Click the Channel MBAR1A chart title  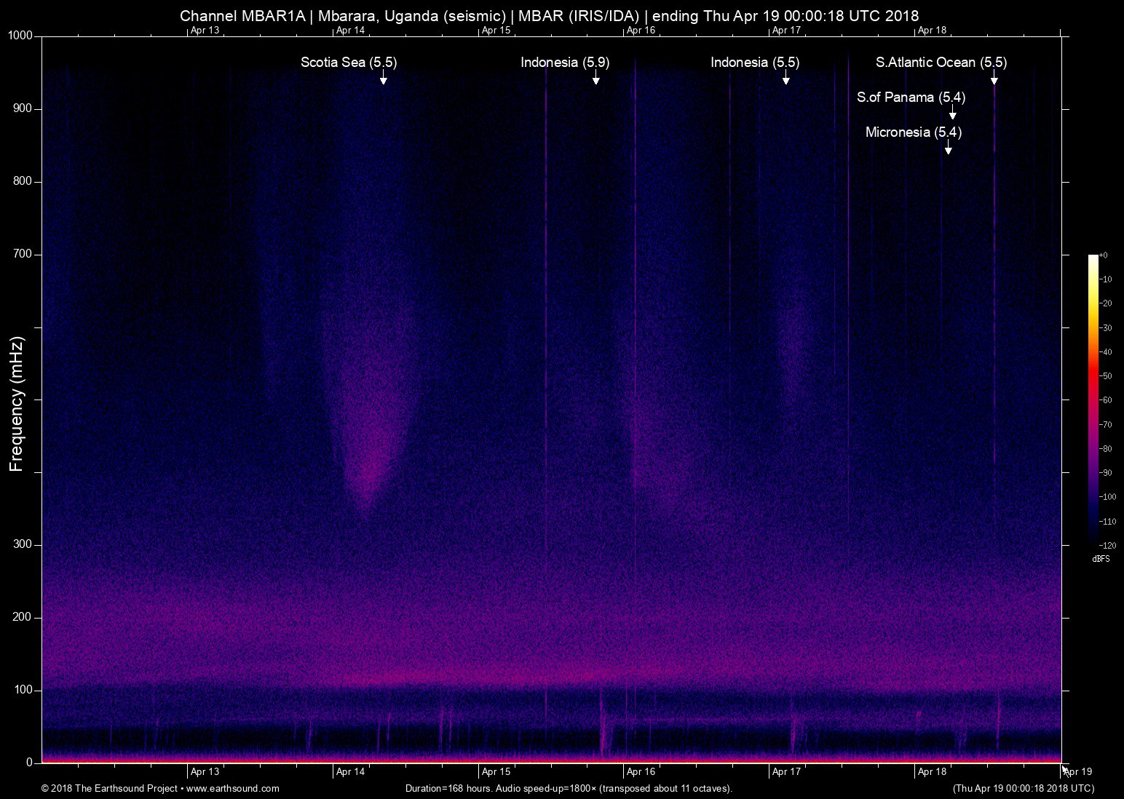tap(549, 15)
